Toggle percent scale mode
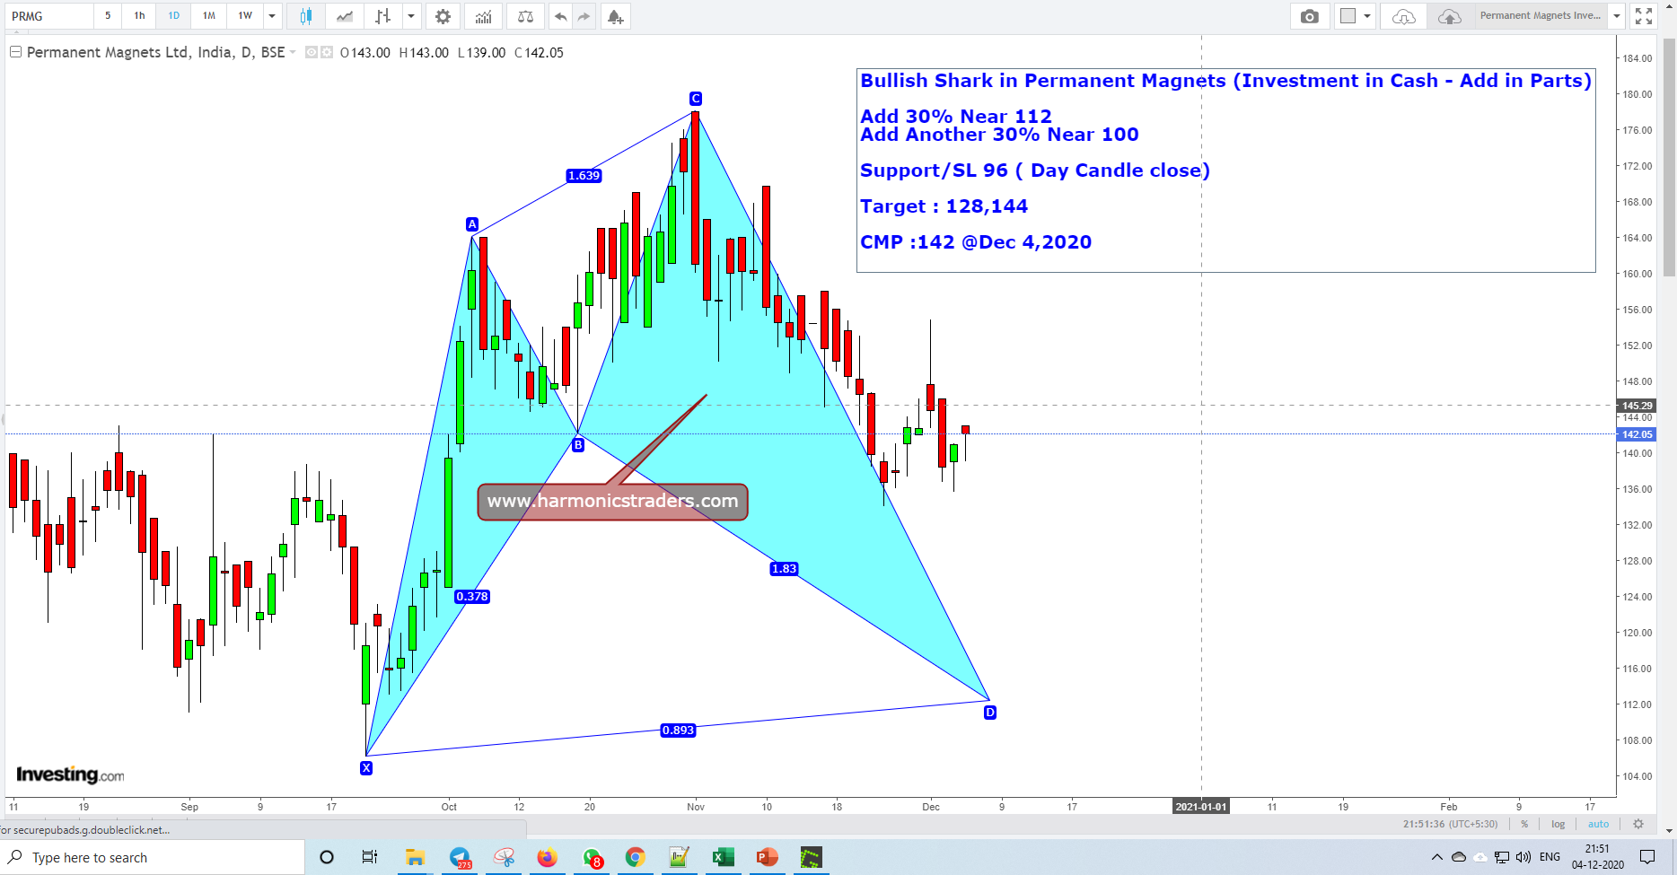This screenshot has width=1677, height=875. tap(1524, 824)
